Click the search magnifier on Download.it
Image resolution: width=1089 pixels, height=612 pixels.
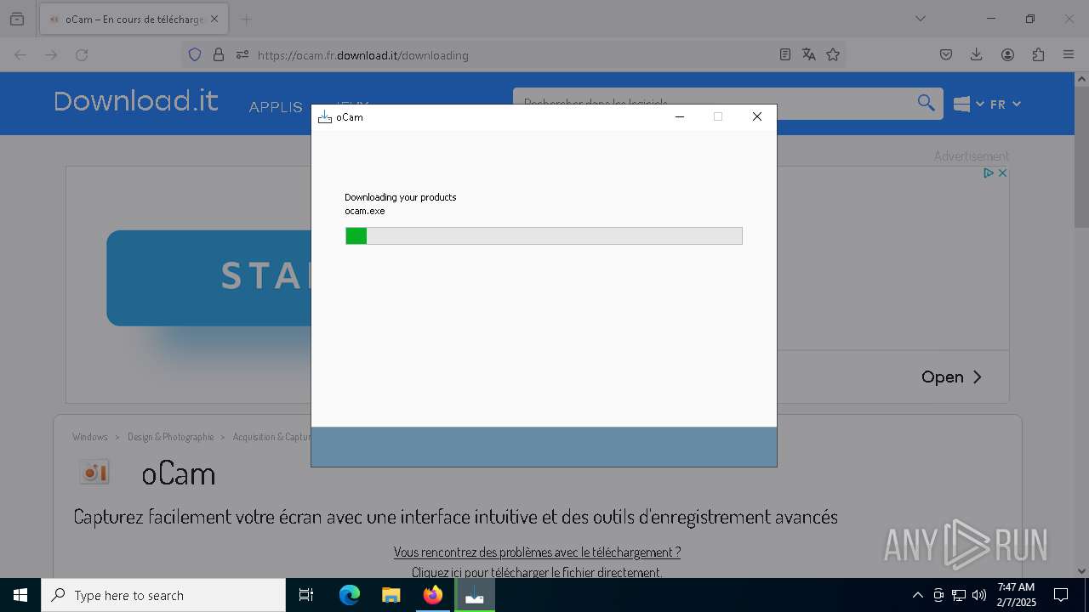[x=926, y=103]
